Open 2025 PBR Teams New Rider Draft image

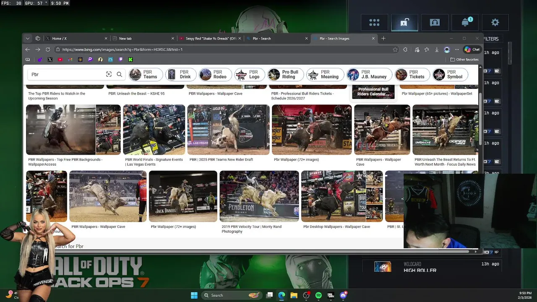click(x=228, y=130)
